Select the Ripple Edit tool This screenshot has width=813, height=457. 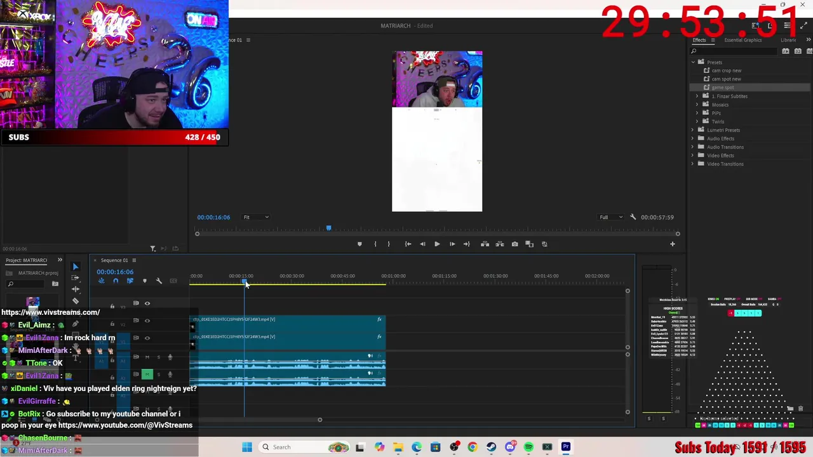(x=76, y=289)
